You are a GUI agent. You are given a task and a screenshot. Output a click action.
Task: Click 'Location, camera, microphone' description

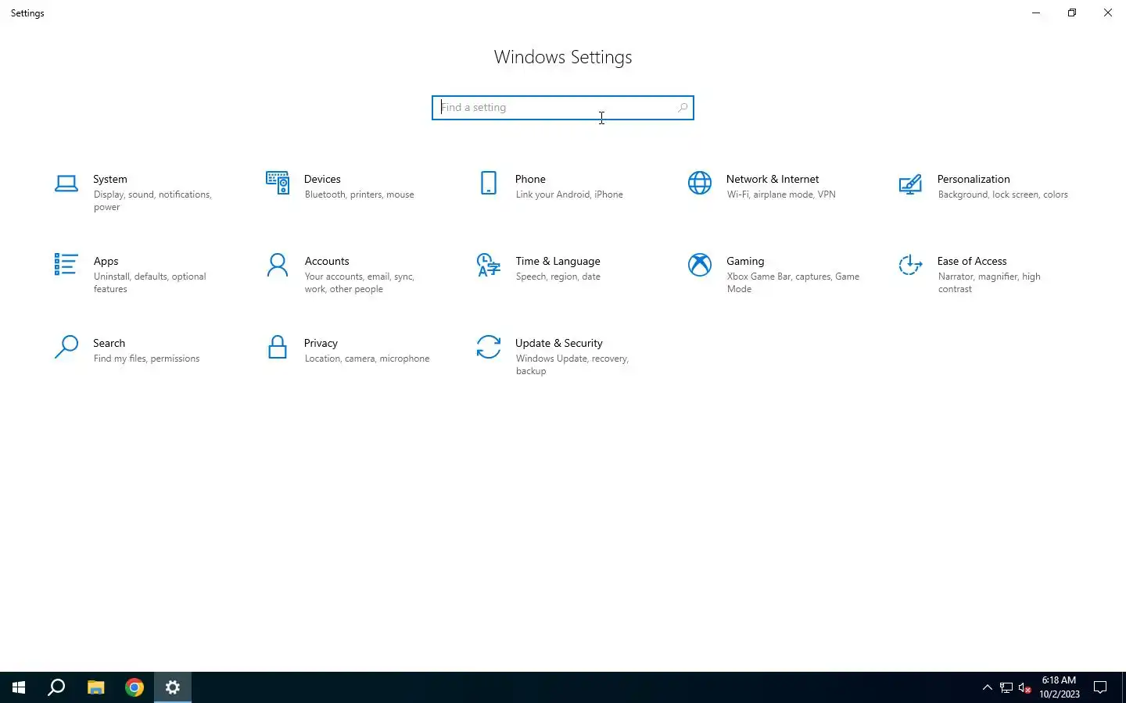point(367,359)
